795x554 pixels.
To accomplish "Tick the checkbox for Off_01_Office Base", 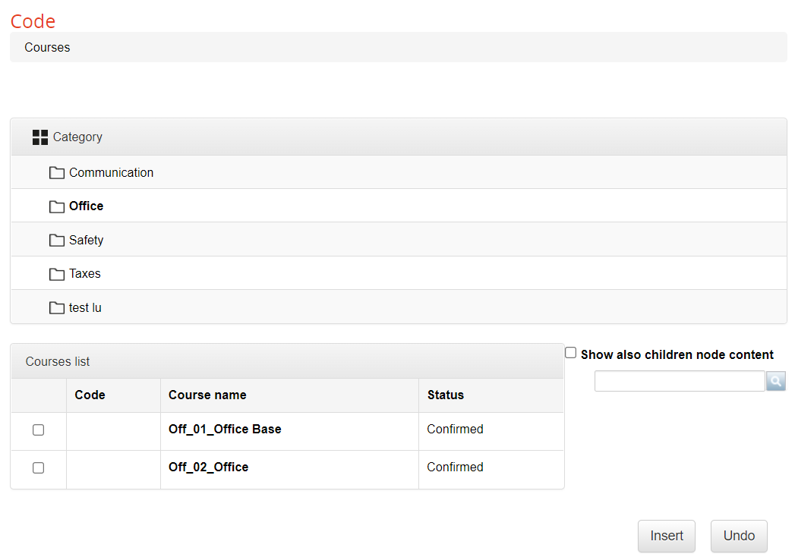I will point(39,430).
